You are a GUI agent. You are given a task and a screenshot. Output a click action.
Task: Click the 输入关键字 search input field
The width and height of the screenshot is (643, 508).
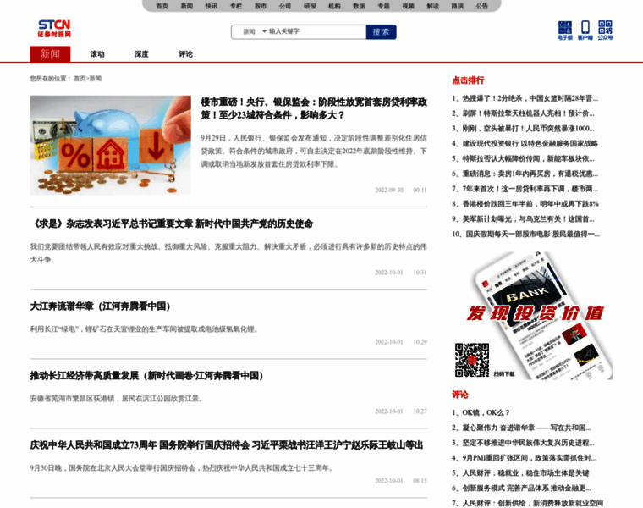pyautogui.click(x=315, y=31)
